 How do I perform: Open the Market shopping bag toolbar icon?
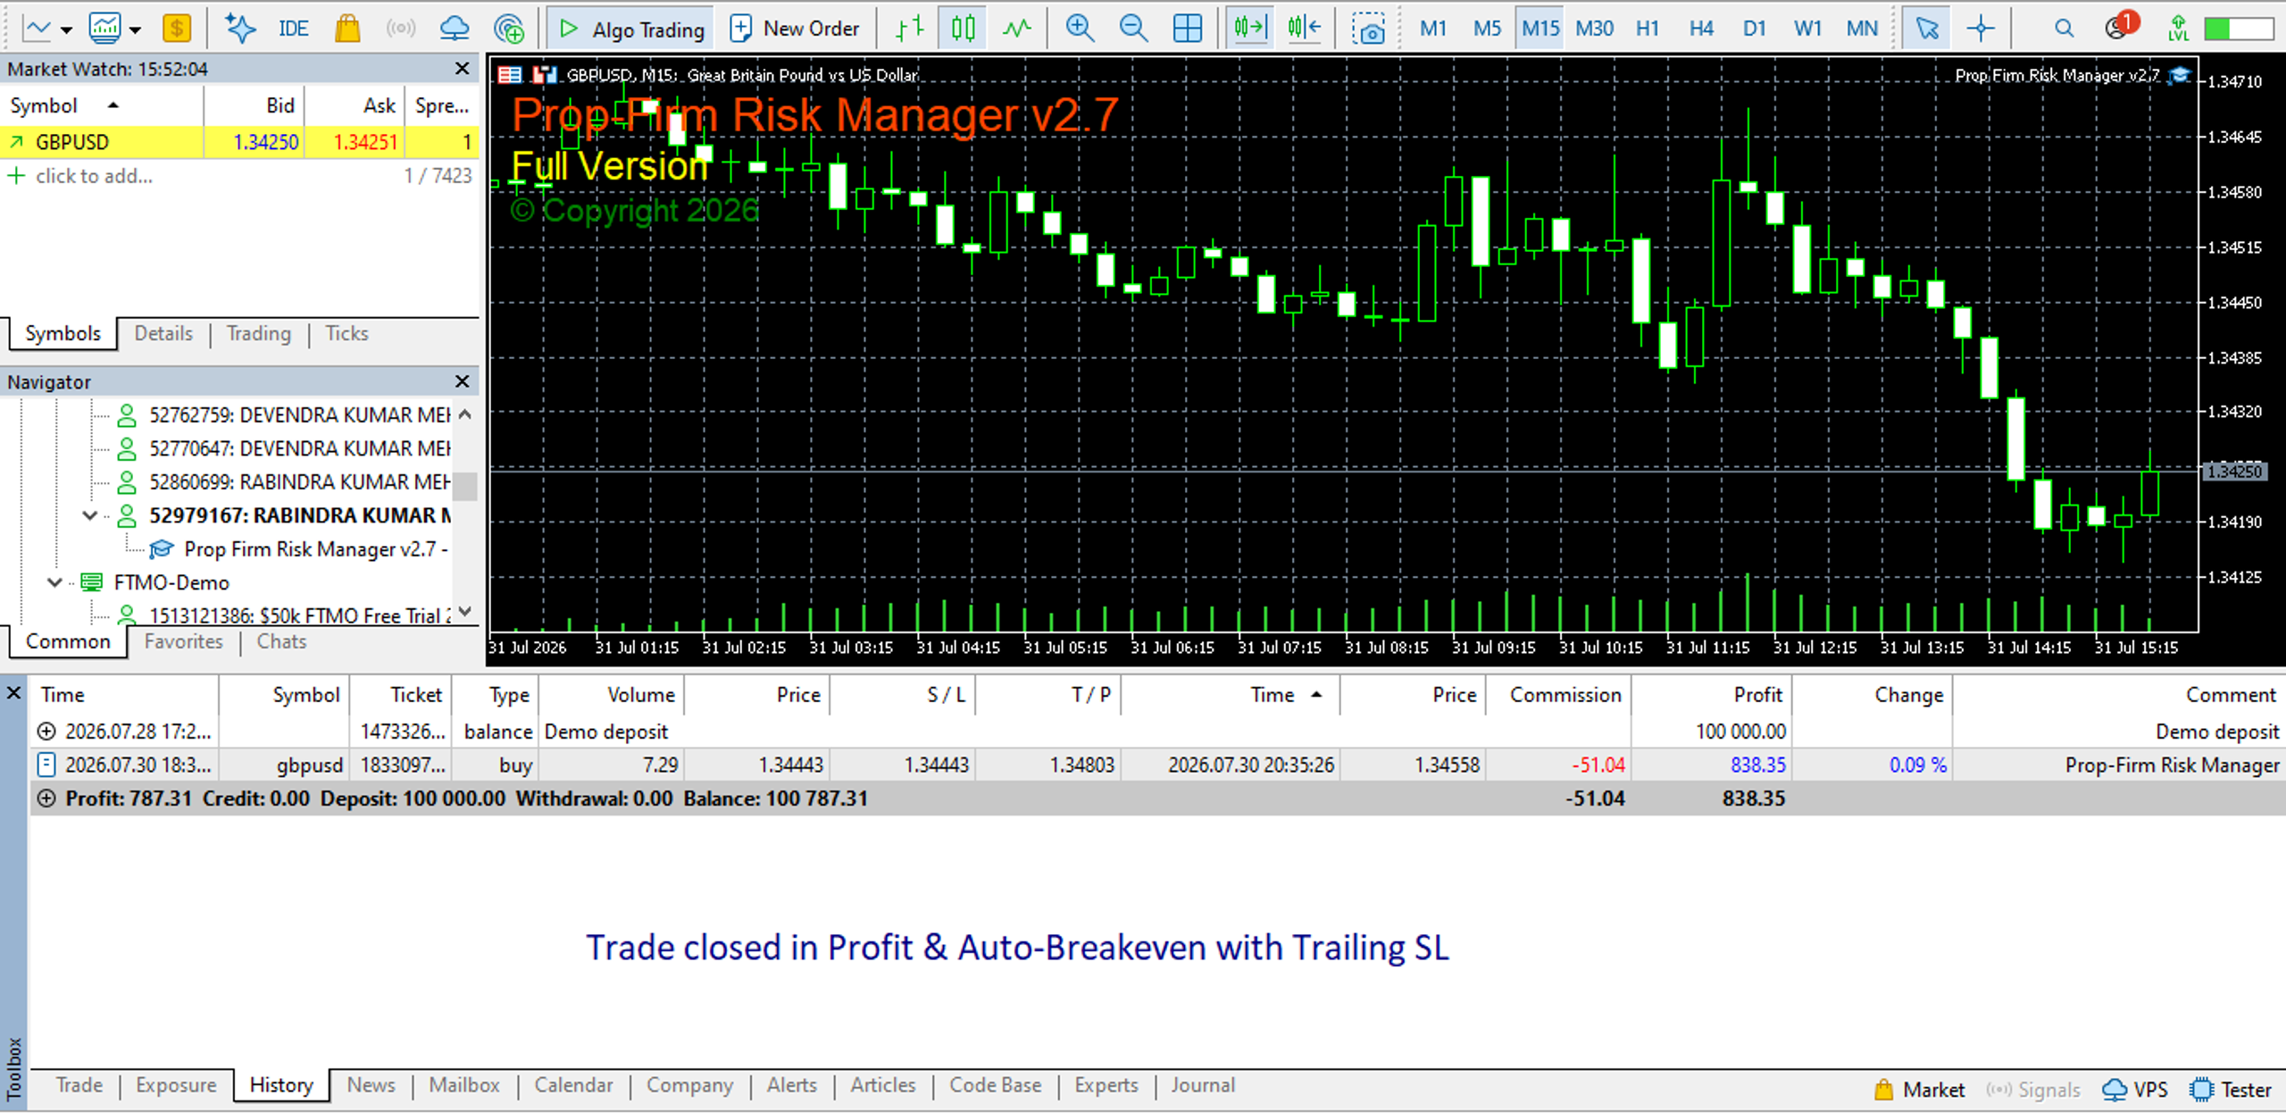pos(347,29)
